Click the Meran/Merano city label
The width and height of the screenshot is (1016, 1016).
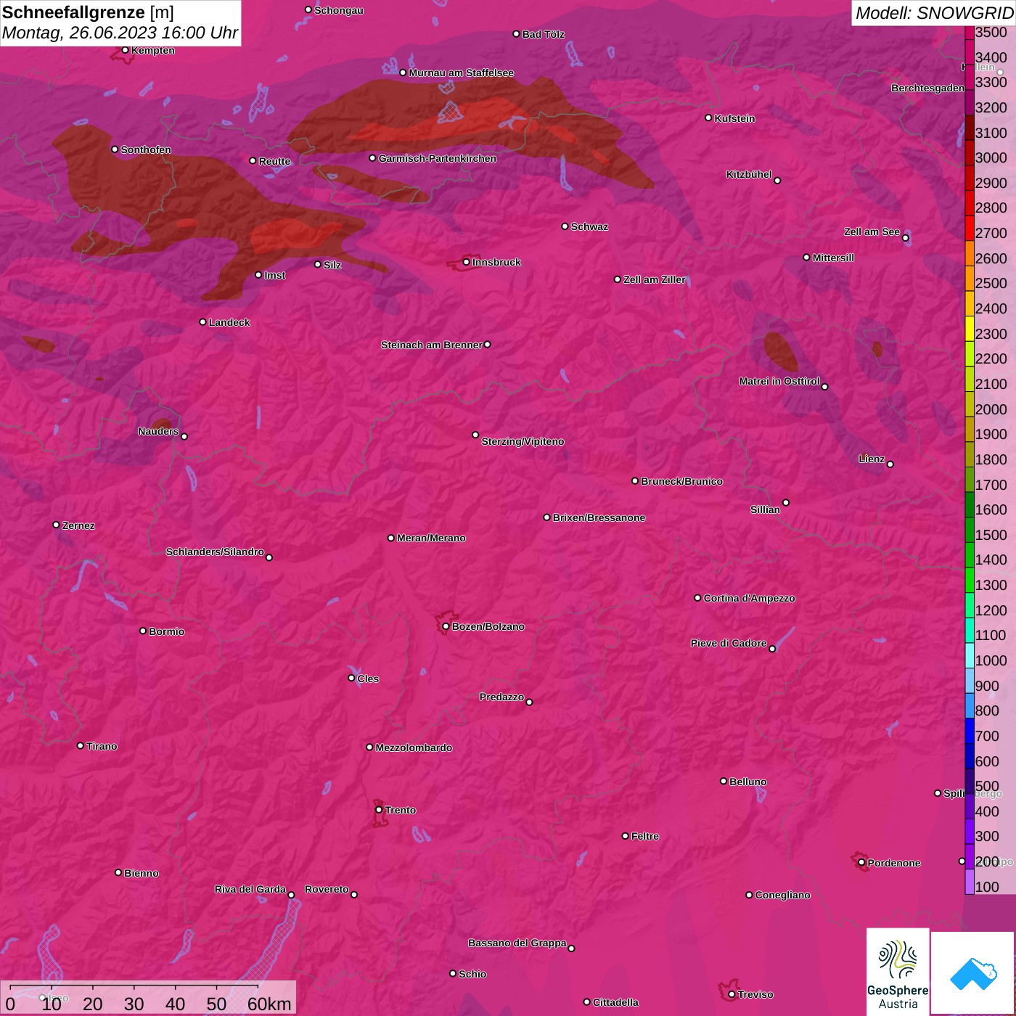pyautogui.click(x=431, y=538)
